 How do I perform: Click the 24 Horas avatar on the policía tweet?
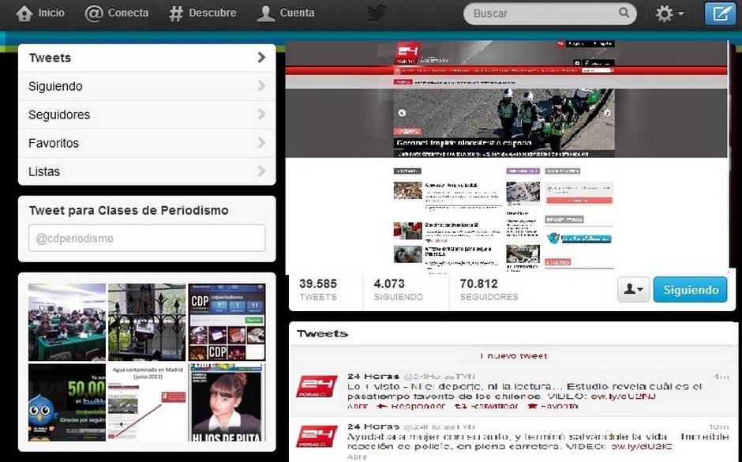317,437
